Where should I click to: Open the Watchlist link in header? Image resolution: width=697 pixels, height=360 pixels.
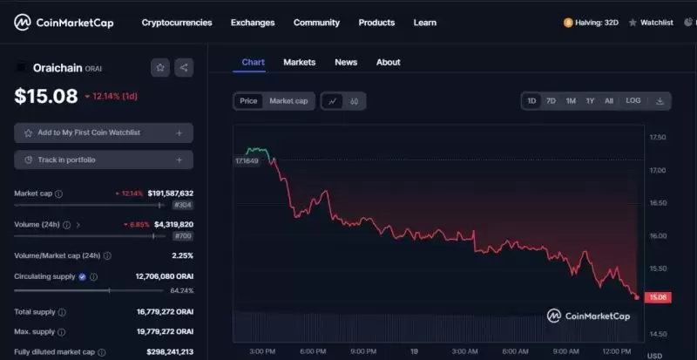tap(650, 23)
